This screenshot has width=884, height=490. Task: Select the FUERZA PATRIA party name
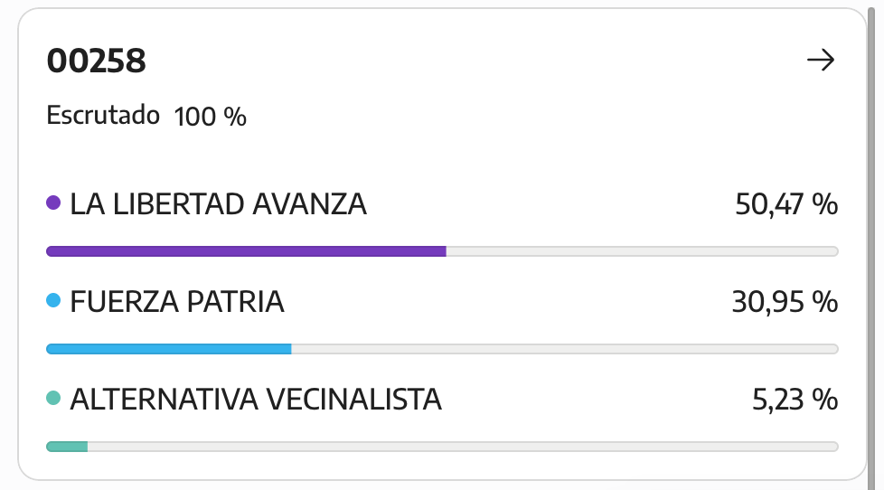(x=177, y=302)
